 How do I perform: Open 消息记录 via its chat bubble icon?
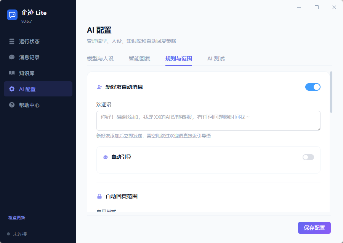tap(11, 57)
